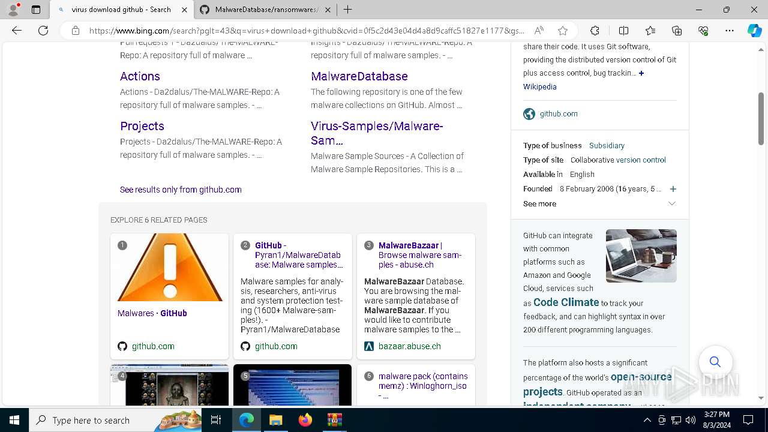Launch Firefox from taskbar
The width and height of the screenshot is (768, 432).
(x=305, y=420)
